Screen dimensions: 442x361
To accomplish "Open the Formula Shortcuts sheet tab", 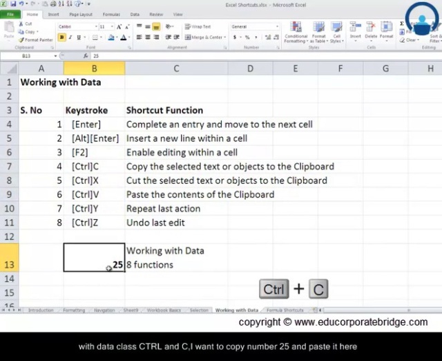I will click(x=285, y=311).
